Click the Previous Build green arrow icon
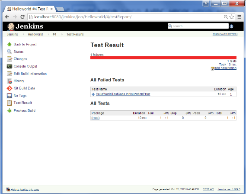The image size is (246, 194). point(9,110)
